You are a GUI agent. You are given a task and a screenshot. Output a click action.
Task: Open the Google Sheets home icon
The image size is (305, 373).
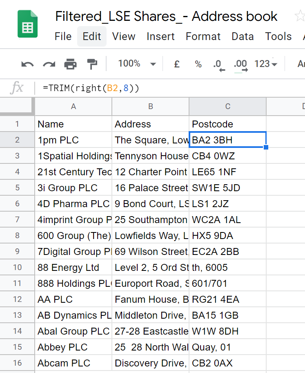pos(27,24)
